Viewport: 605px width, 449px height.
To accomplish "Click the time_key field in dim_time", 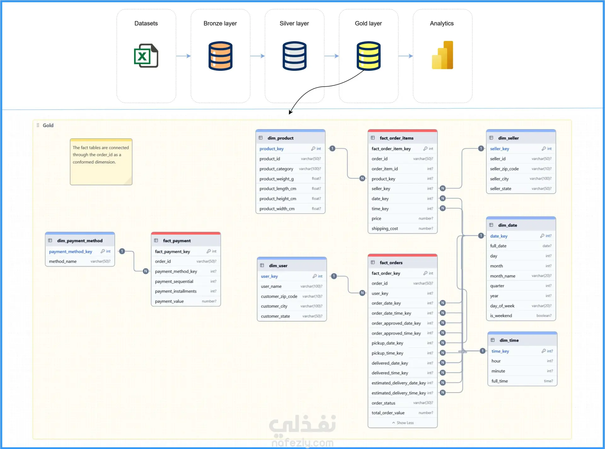I will tap(500, 351).
